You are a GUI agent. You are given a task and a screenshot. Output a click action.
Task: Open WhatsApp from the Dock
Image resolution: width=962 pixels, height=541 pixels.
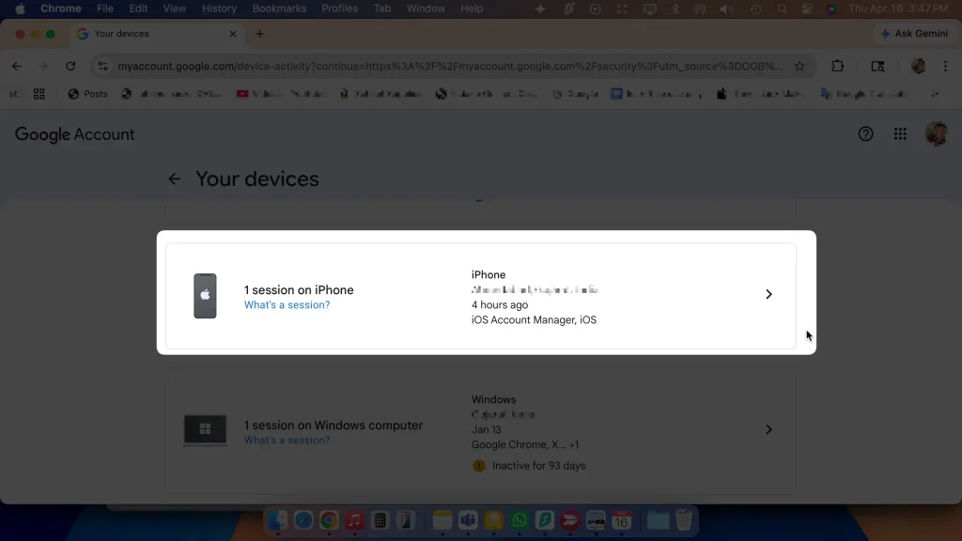519,520
